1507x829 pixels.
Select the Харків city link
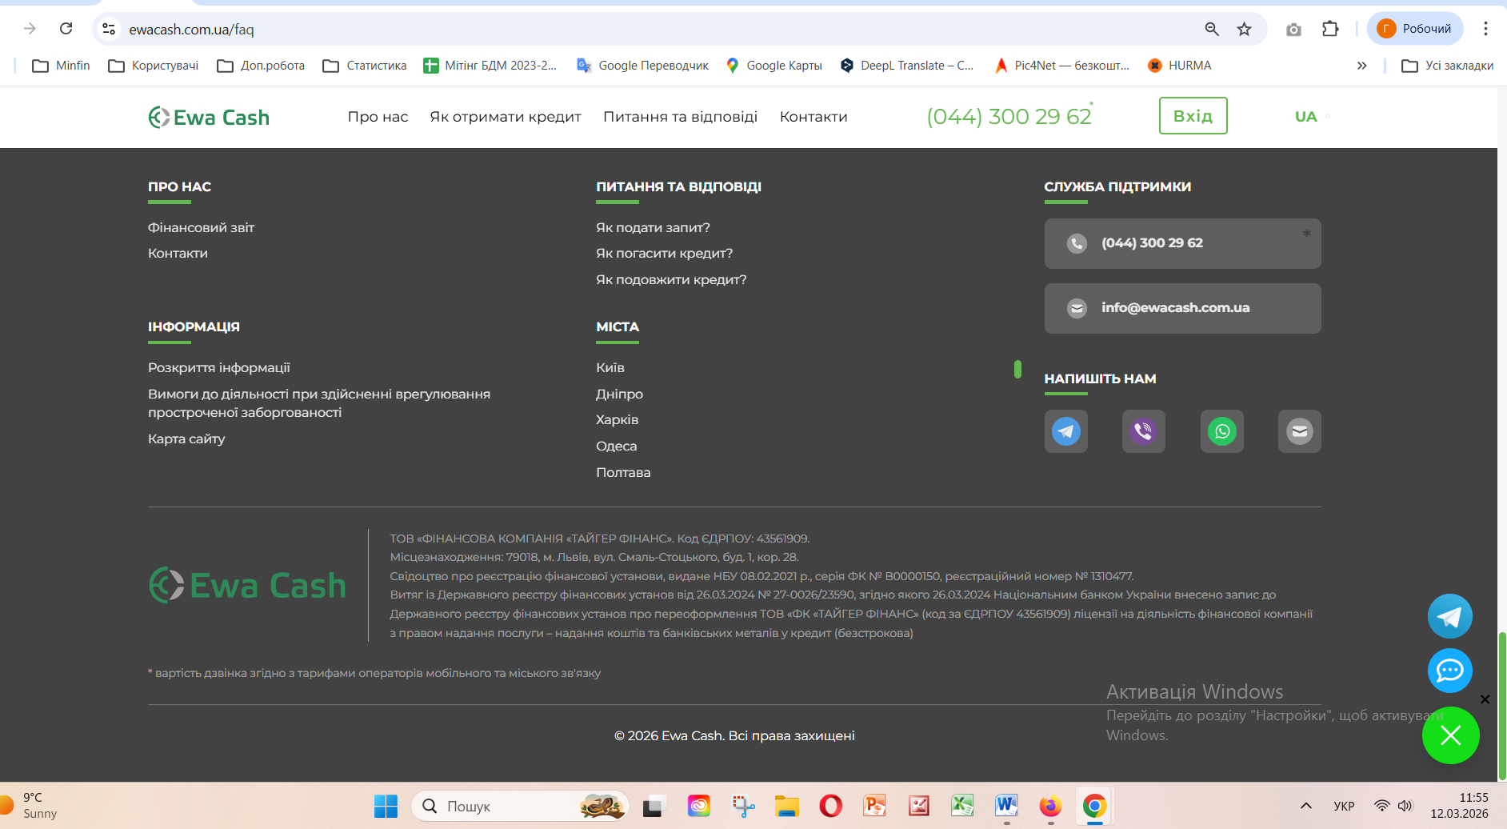[617, 420]
